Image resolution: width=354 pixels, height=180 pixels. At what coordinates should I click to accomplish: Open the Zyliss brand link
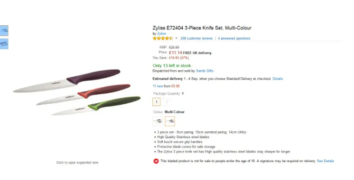[162, 34]
